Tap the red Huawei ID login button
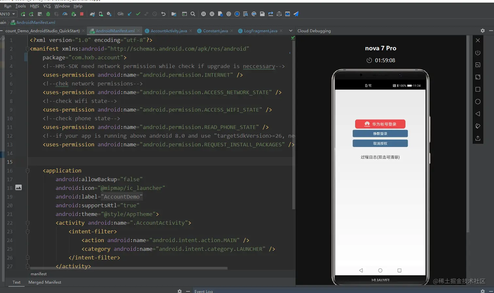 point(380,124)
